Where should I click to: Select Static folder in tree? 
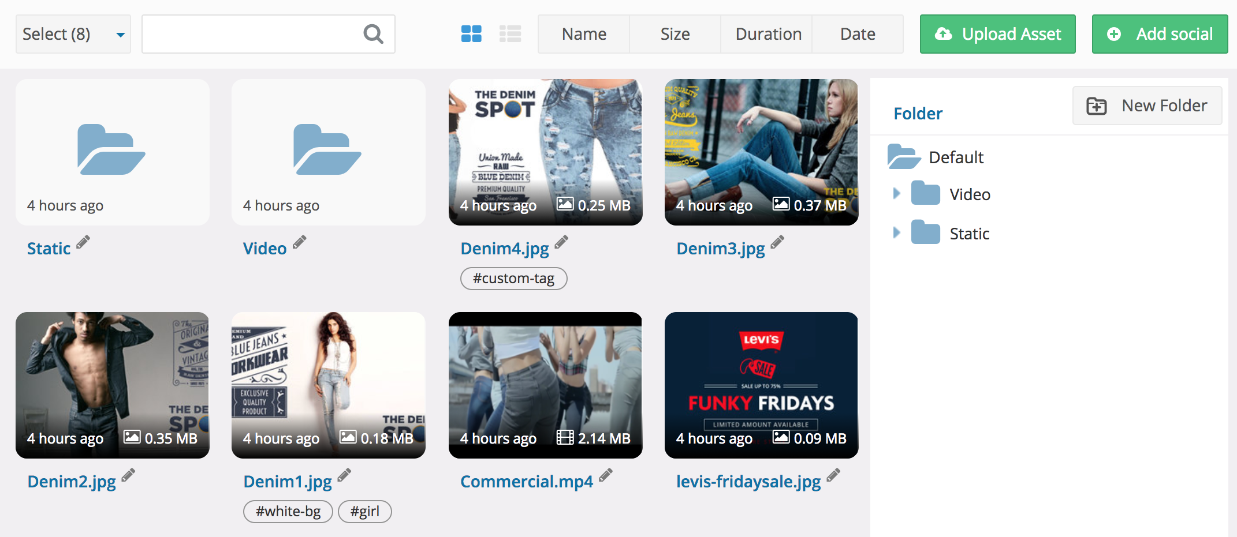(x=969, y=234)
